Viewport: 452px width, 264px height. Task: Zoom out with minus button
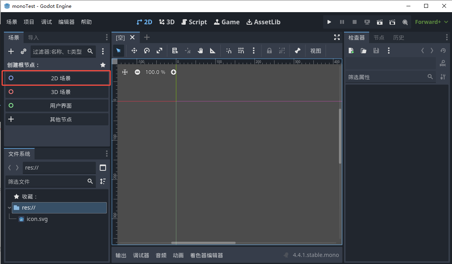[x=137, y=72]
